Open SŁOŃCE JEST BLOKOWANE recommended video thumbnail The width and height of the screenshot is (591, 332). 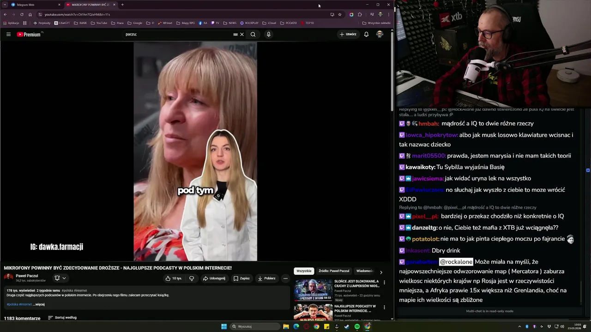click(313, 290)
